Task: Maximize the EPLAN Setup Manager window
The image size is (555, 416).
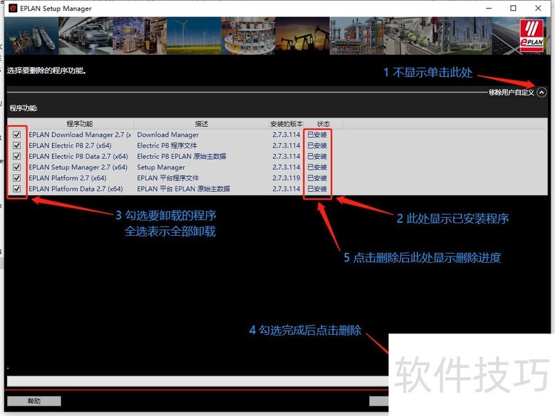Action: [x=513, y=8]
